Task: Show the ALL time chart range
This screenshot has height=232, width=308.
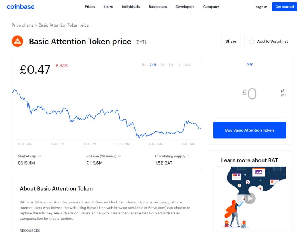Action: (x=188, y=65)
